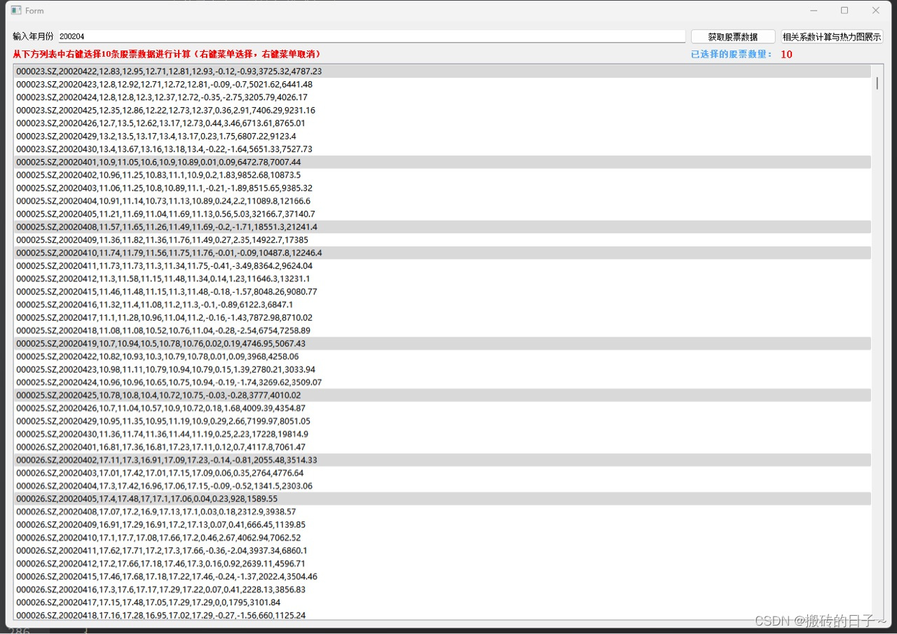Select row 000025.SZ,20020415

click(x=442, y=291)
